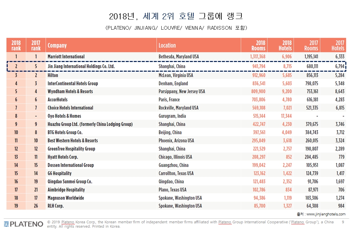The image size is (351, 229).
Task: Select the RLH Corp. cell
Action: tap(55, 206)
